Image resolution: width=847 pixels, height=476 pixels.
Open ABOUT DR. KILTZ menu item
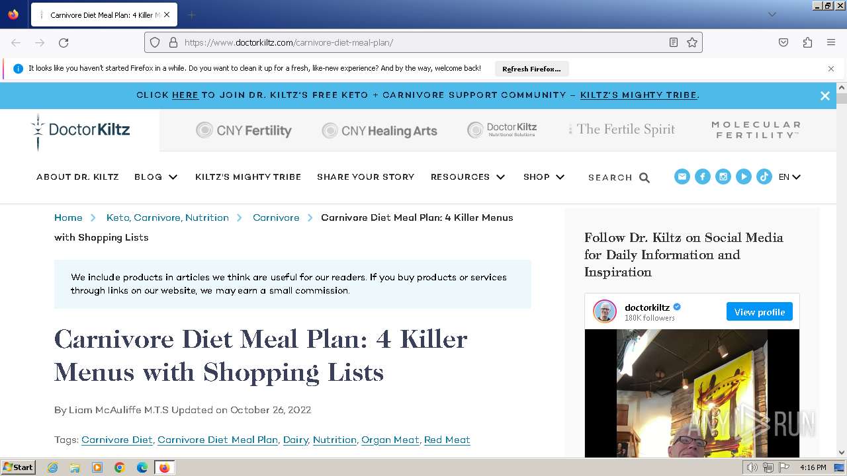tap(77, 177)
